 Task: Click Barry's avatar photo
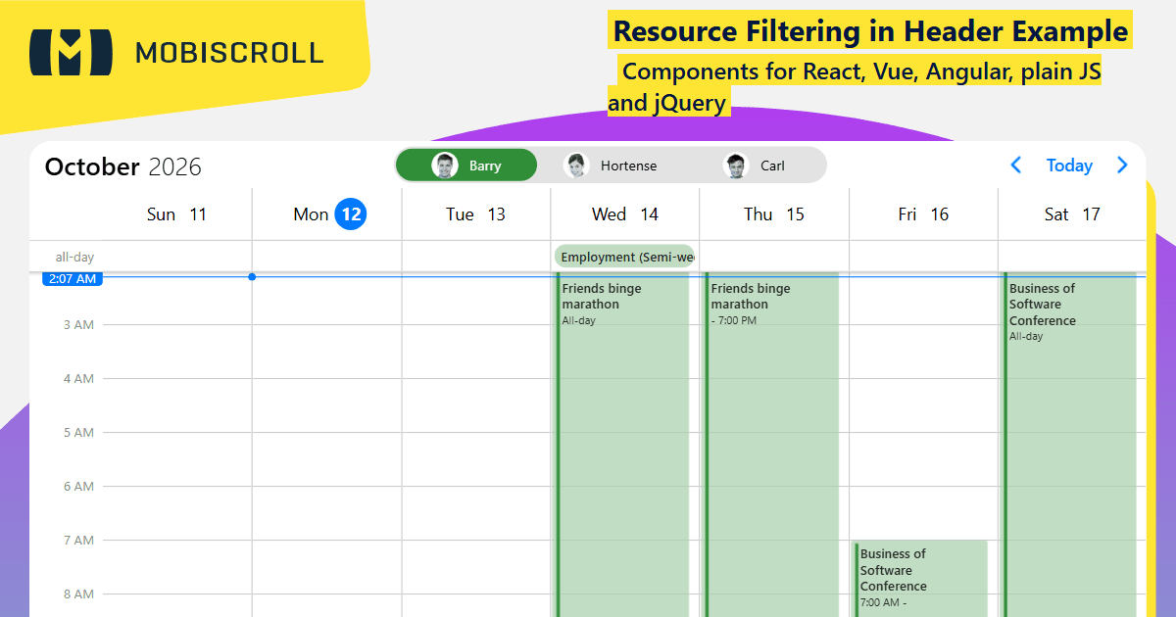pyautogui.click(x=445, y=166)
